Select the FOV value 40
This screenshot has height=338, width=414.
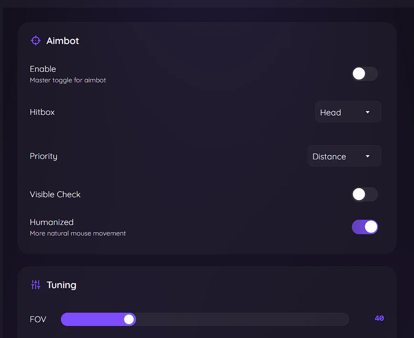click(x=379, y=318)
